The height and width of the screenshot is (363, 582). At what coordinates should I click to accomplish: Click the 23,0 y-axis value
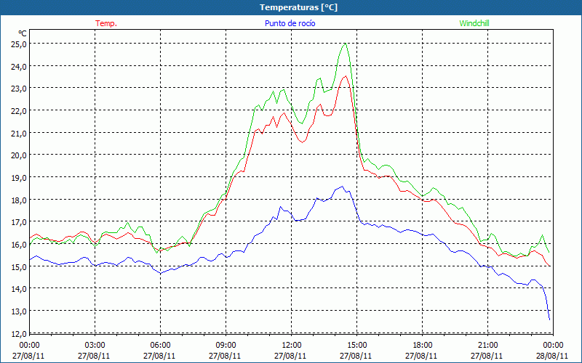(x=18, y=89)
